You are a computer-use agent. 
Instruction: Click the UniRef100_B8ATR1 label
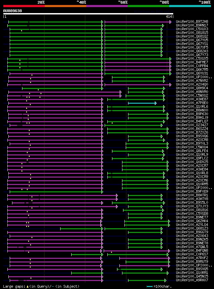coord(192,195)
